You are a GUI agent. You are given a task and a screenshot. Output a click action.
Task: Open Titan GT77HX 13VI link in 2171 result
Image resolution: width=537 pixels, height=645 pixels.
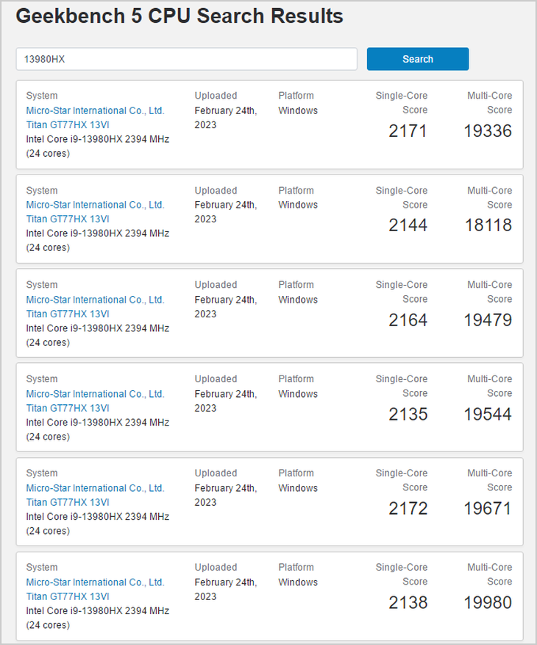click(x=68, y=124)
